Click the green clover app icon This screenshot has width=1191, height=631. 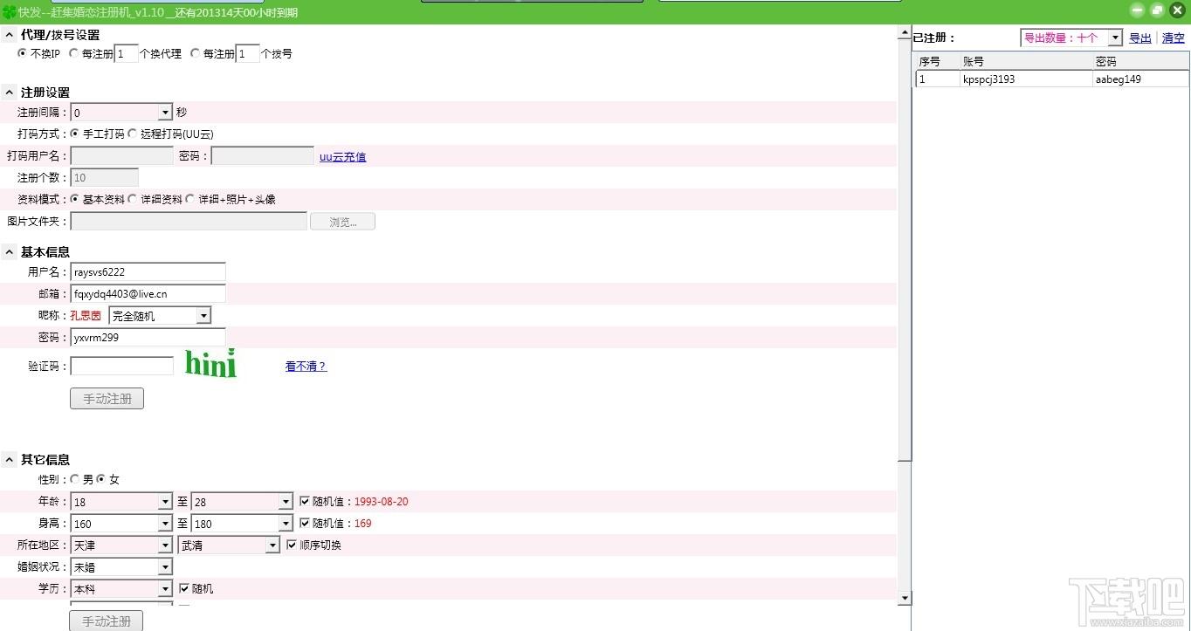[x=10, y=11]
